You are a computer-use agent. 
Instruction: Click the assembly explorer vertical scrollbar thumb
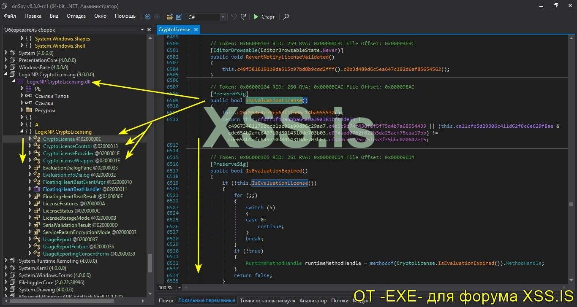pyautogui.click(x=150, y=263)
